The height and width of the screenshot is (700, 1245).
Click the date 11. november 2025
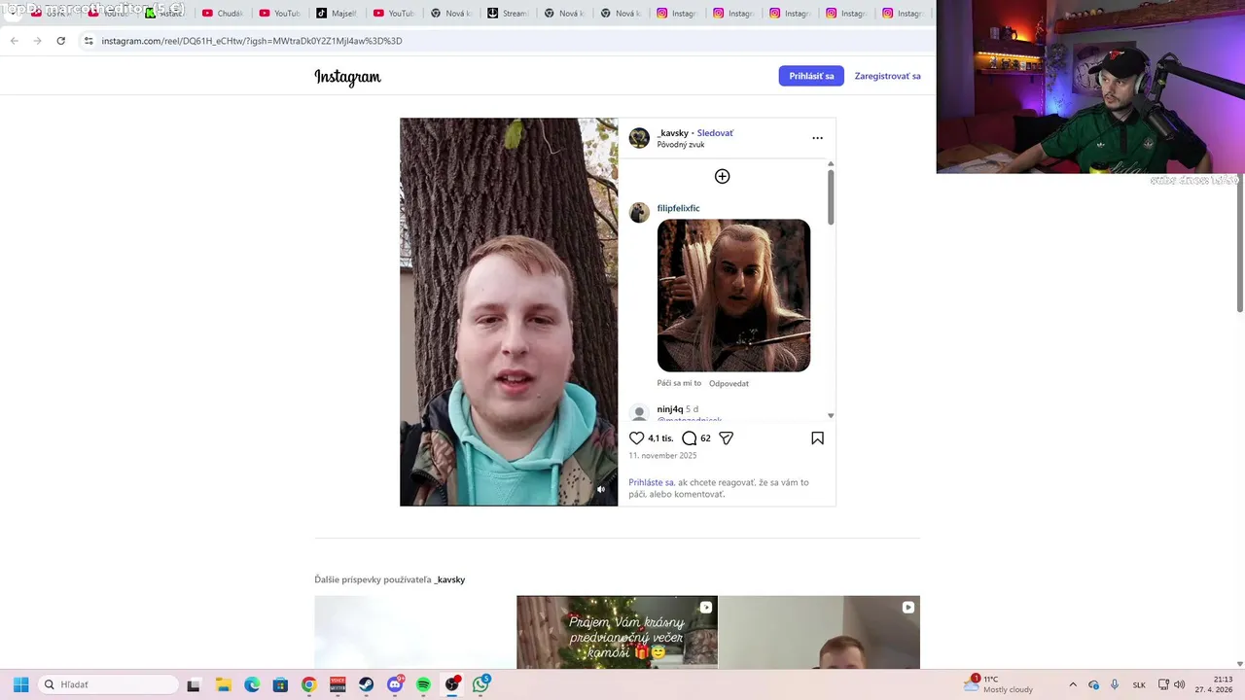click(662, 455)
